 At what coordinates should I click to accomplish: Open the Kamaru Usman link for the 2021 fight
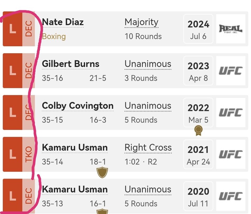tap(75, 147)
